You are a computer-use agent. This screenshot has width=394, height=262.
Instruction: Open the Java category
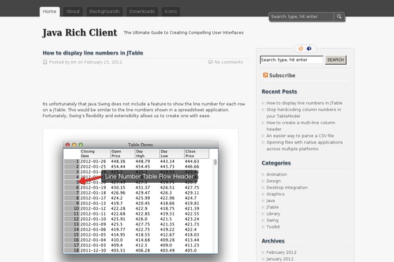271,200
